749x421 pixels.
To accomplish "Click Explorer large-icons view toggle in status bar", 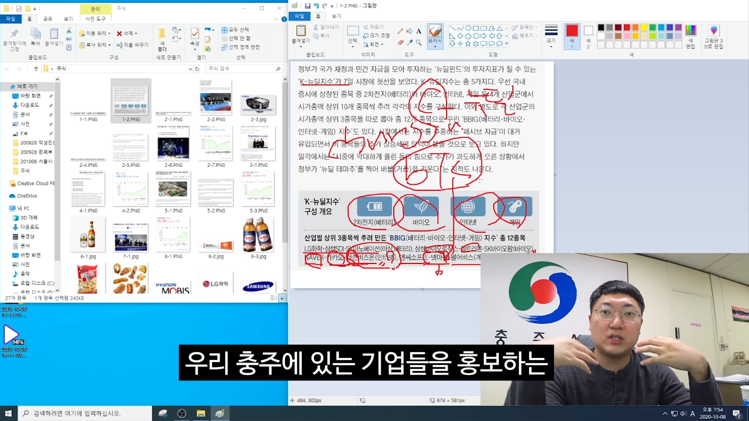I will coord(283,298).
